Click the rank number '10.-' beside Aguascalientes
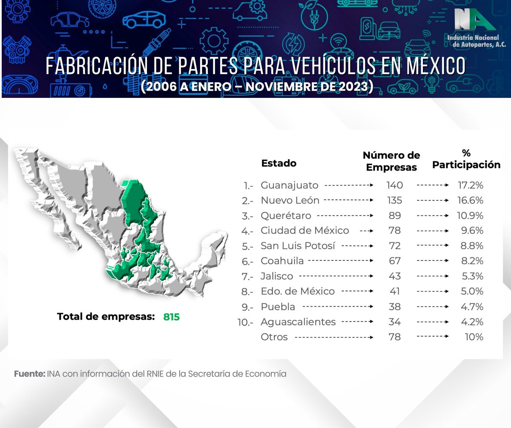 pos(245,322)
